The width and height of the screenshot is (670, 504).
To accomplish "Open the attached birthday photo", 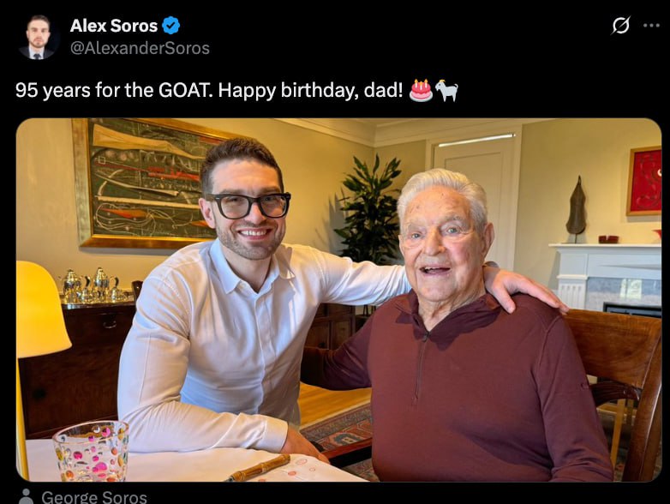I will [x=338, y=300].
